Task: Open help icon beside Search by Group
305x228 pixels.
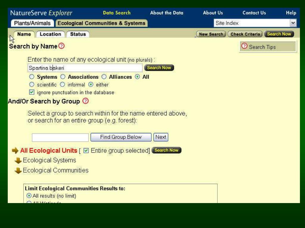Action: pos(85,101)
